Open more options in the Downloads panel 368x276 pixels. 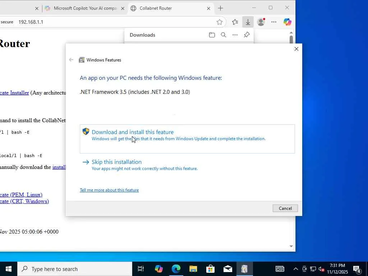click(235, 35)
